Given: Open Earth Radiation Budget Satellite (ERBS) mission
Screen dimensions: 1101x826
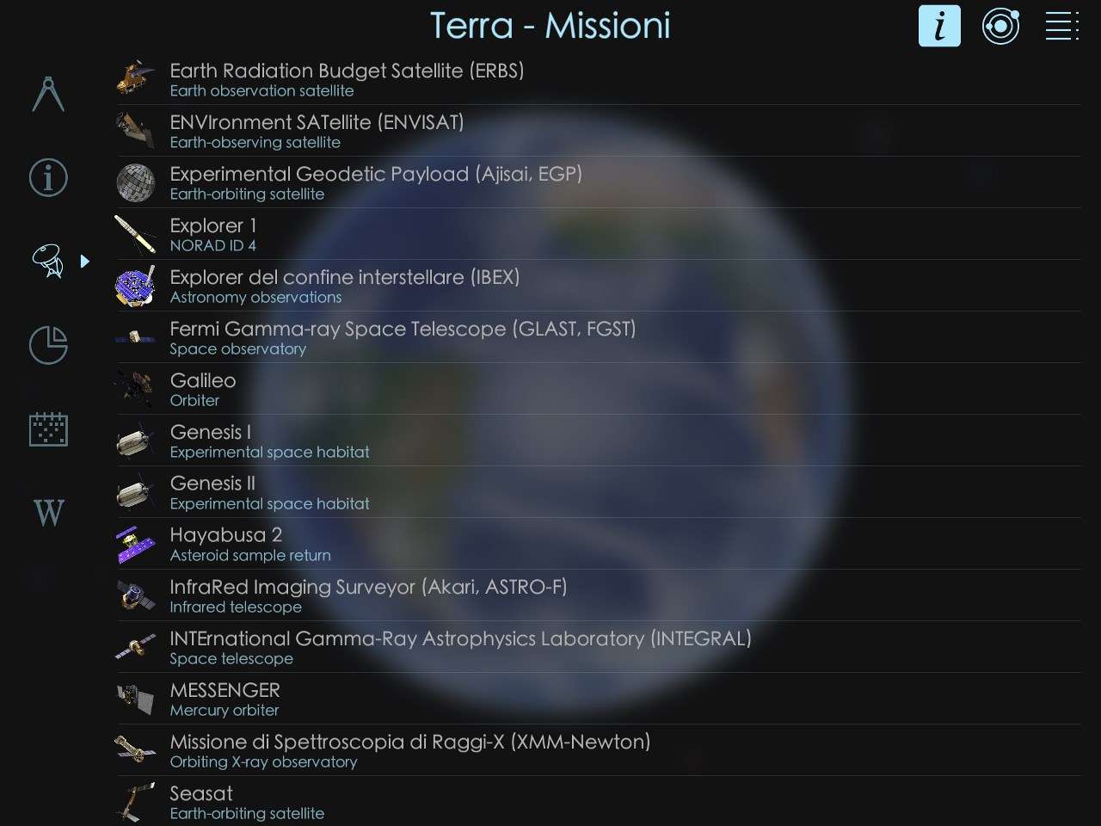Looking at the screenshot, I should [347, 71].
